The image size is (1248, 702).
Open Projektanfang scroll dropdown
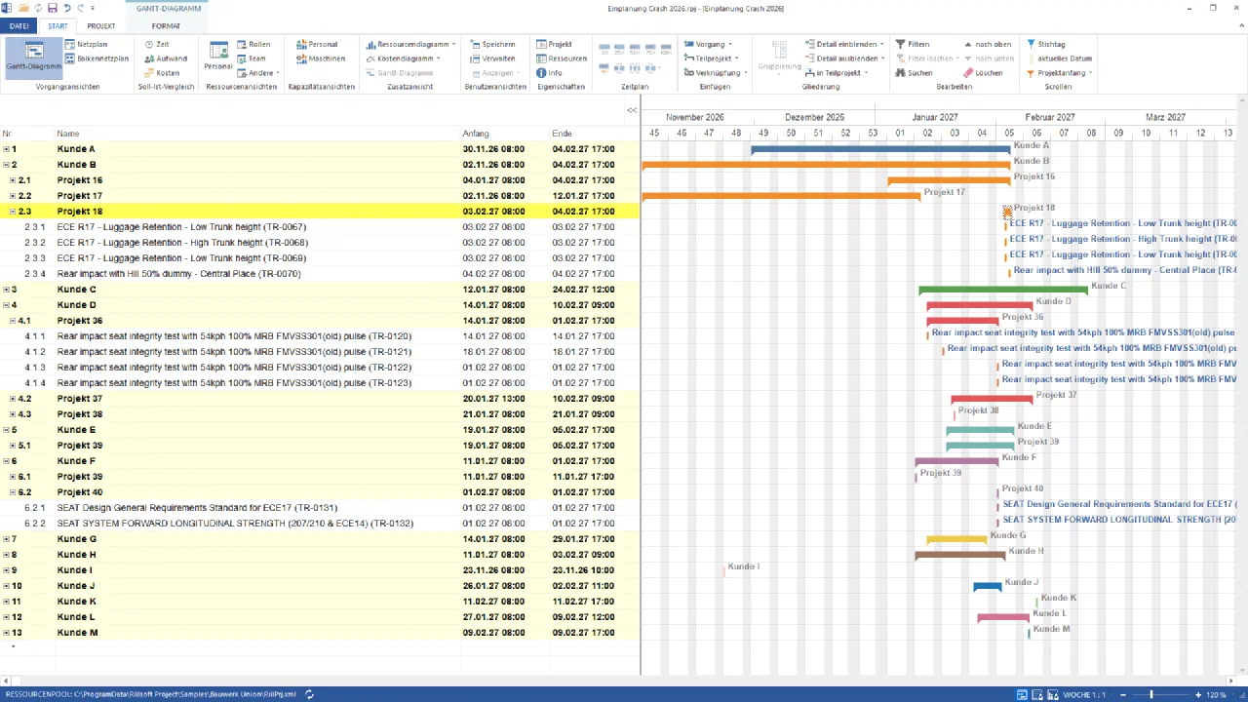[1059, 73]
